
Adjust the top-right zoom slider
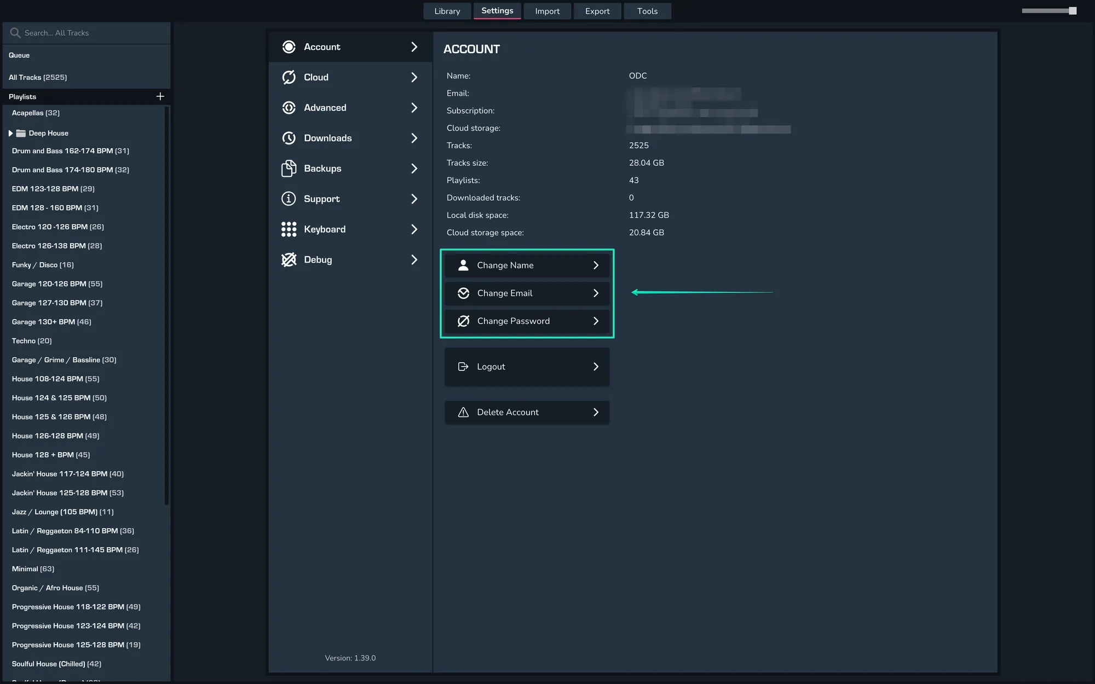coord(1072,11)
